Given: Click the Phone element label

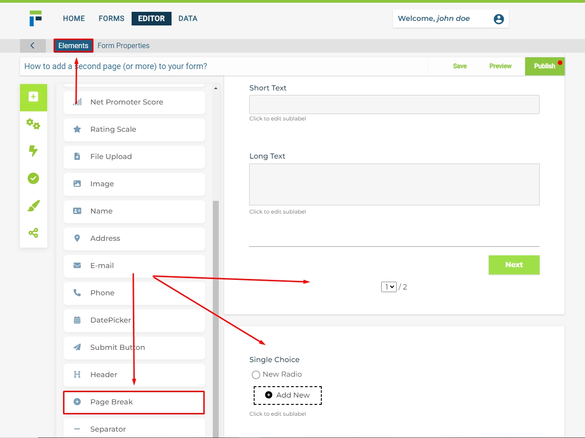Looking at the screenshot, I should pyautogui.click(x=102, y=293).
